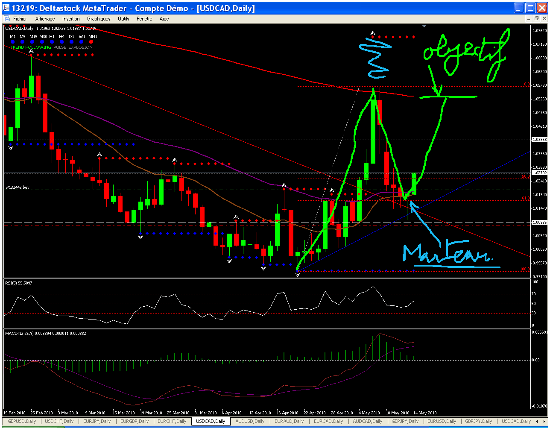Click the TREND FOLLOWING indicator text

[31, 47]
